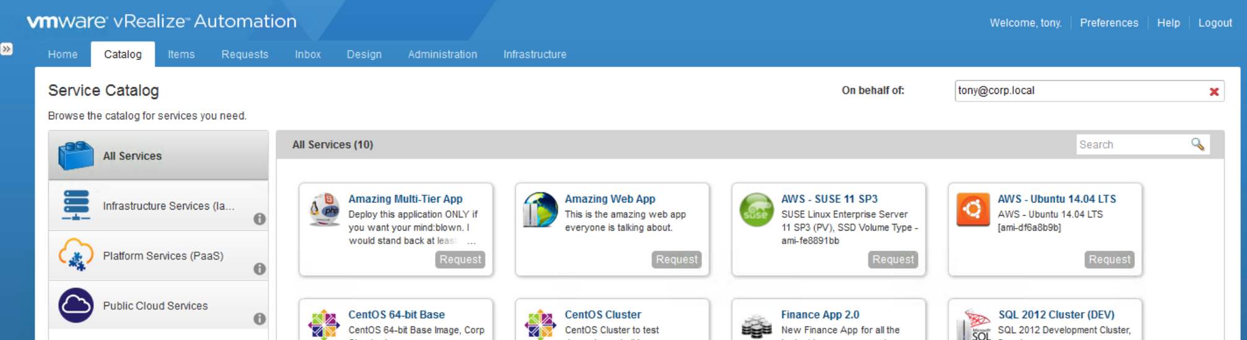Open Finance App 2.0 title link

pyautogui.click(x=820, y=315)
